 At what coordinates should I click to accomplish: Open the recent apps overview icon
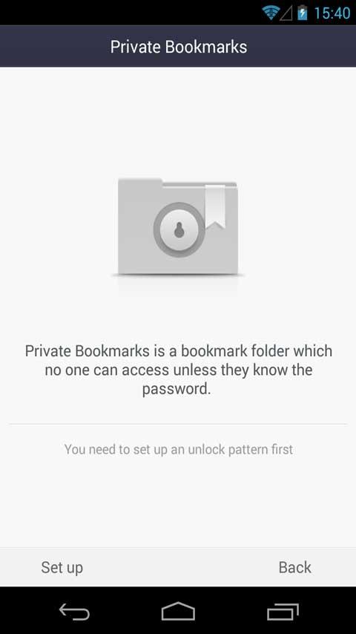coord(283,612)
